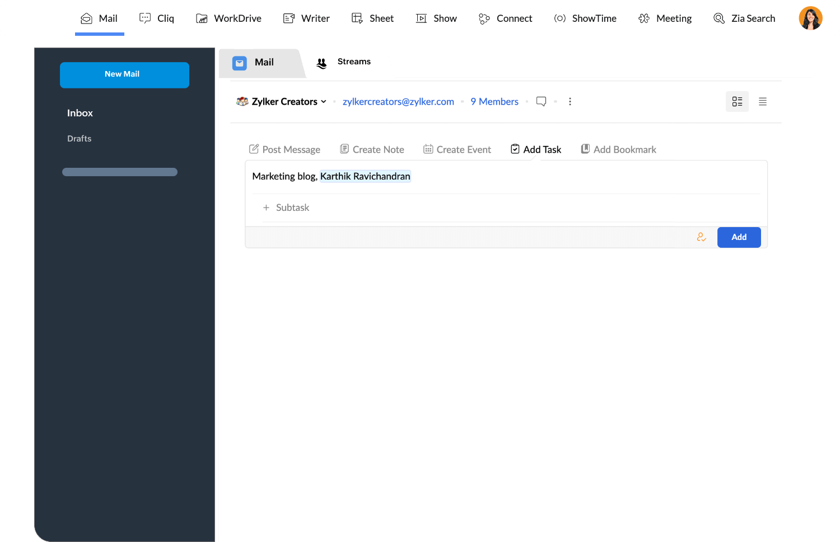The height and width of the screenshot is (542, 840).
Task: Open the Meeting app in top navigation
Action: (x=665, y=18)
